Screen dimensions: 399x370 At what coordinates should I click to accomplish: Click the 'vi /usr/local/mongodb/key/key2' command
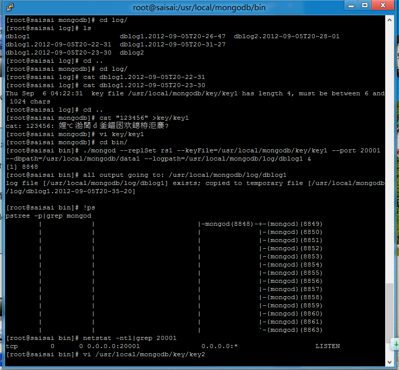click(144, 354)
